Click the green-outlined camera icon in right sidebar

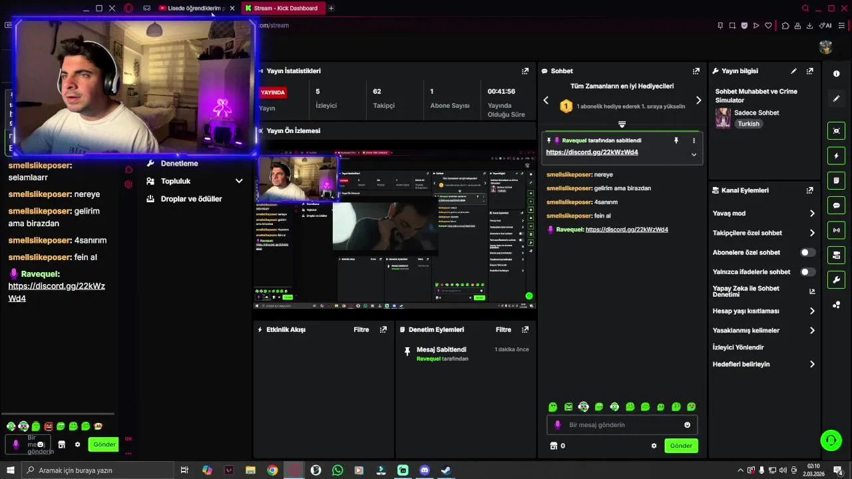[837, 131]
